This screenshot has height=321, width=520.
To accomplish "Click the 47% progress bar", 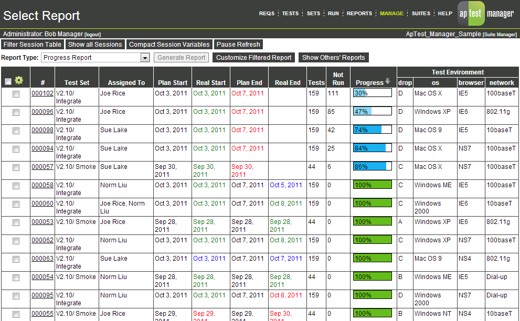I will 373,111.
